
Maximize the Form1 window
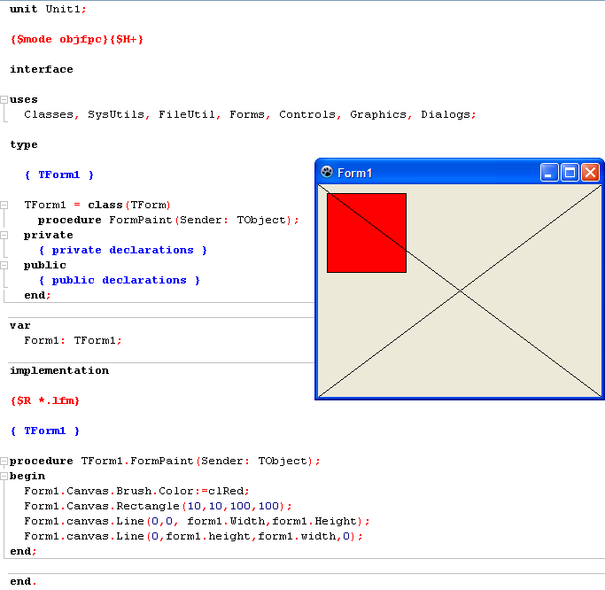[x=570, y=172]
